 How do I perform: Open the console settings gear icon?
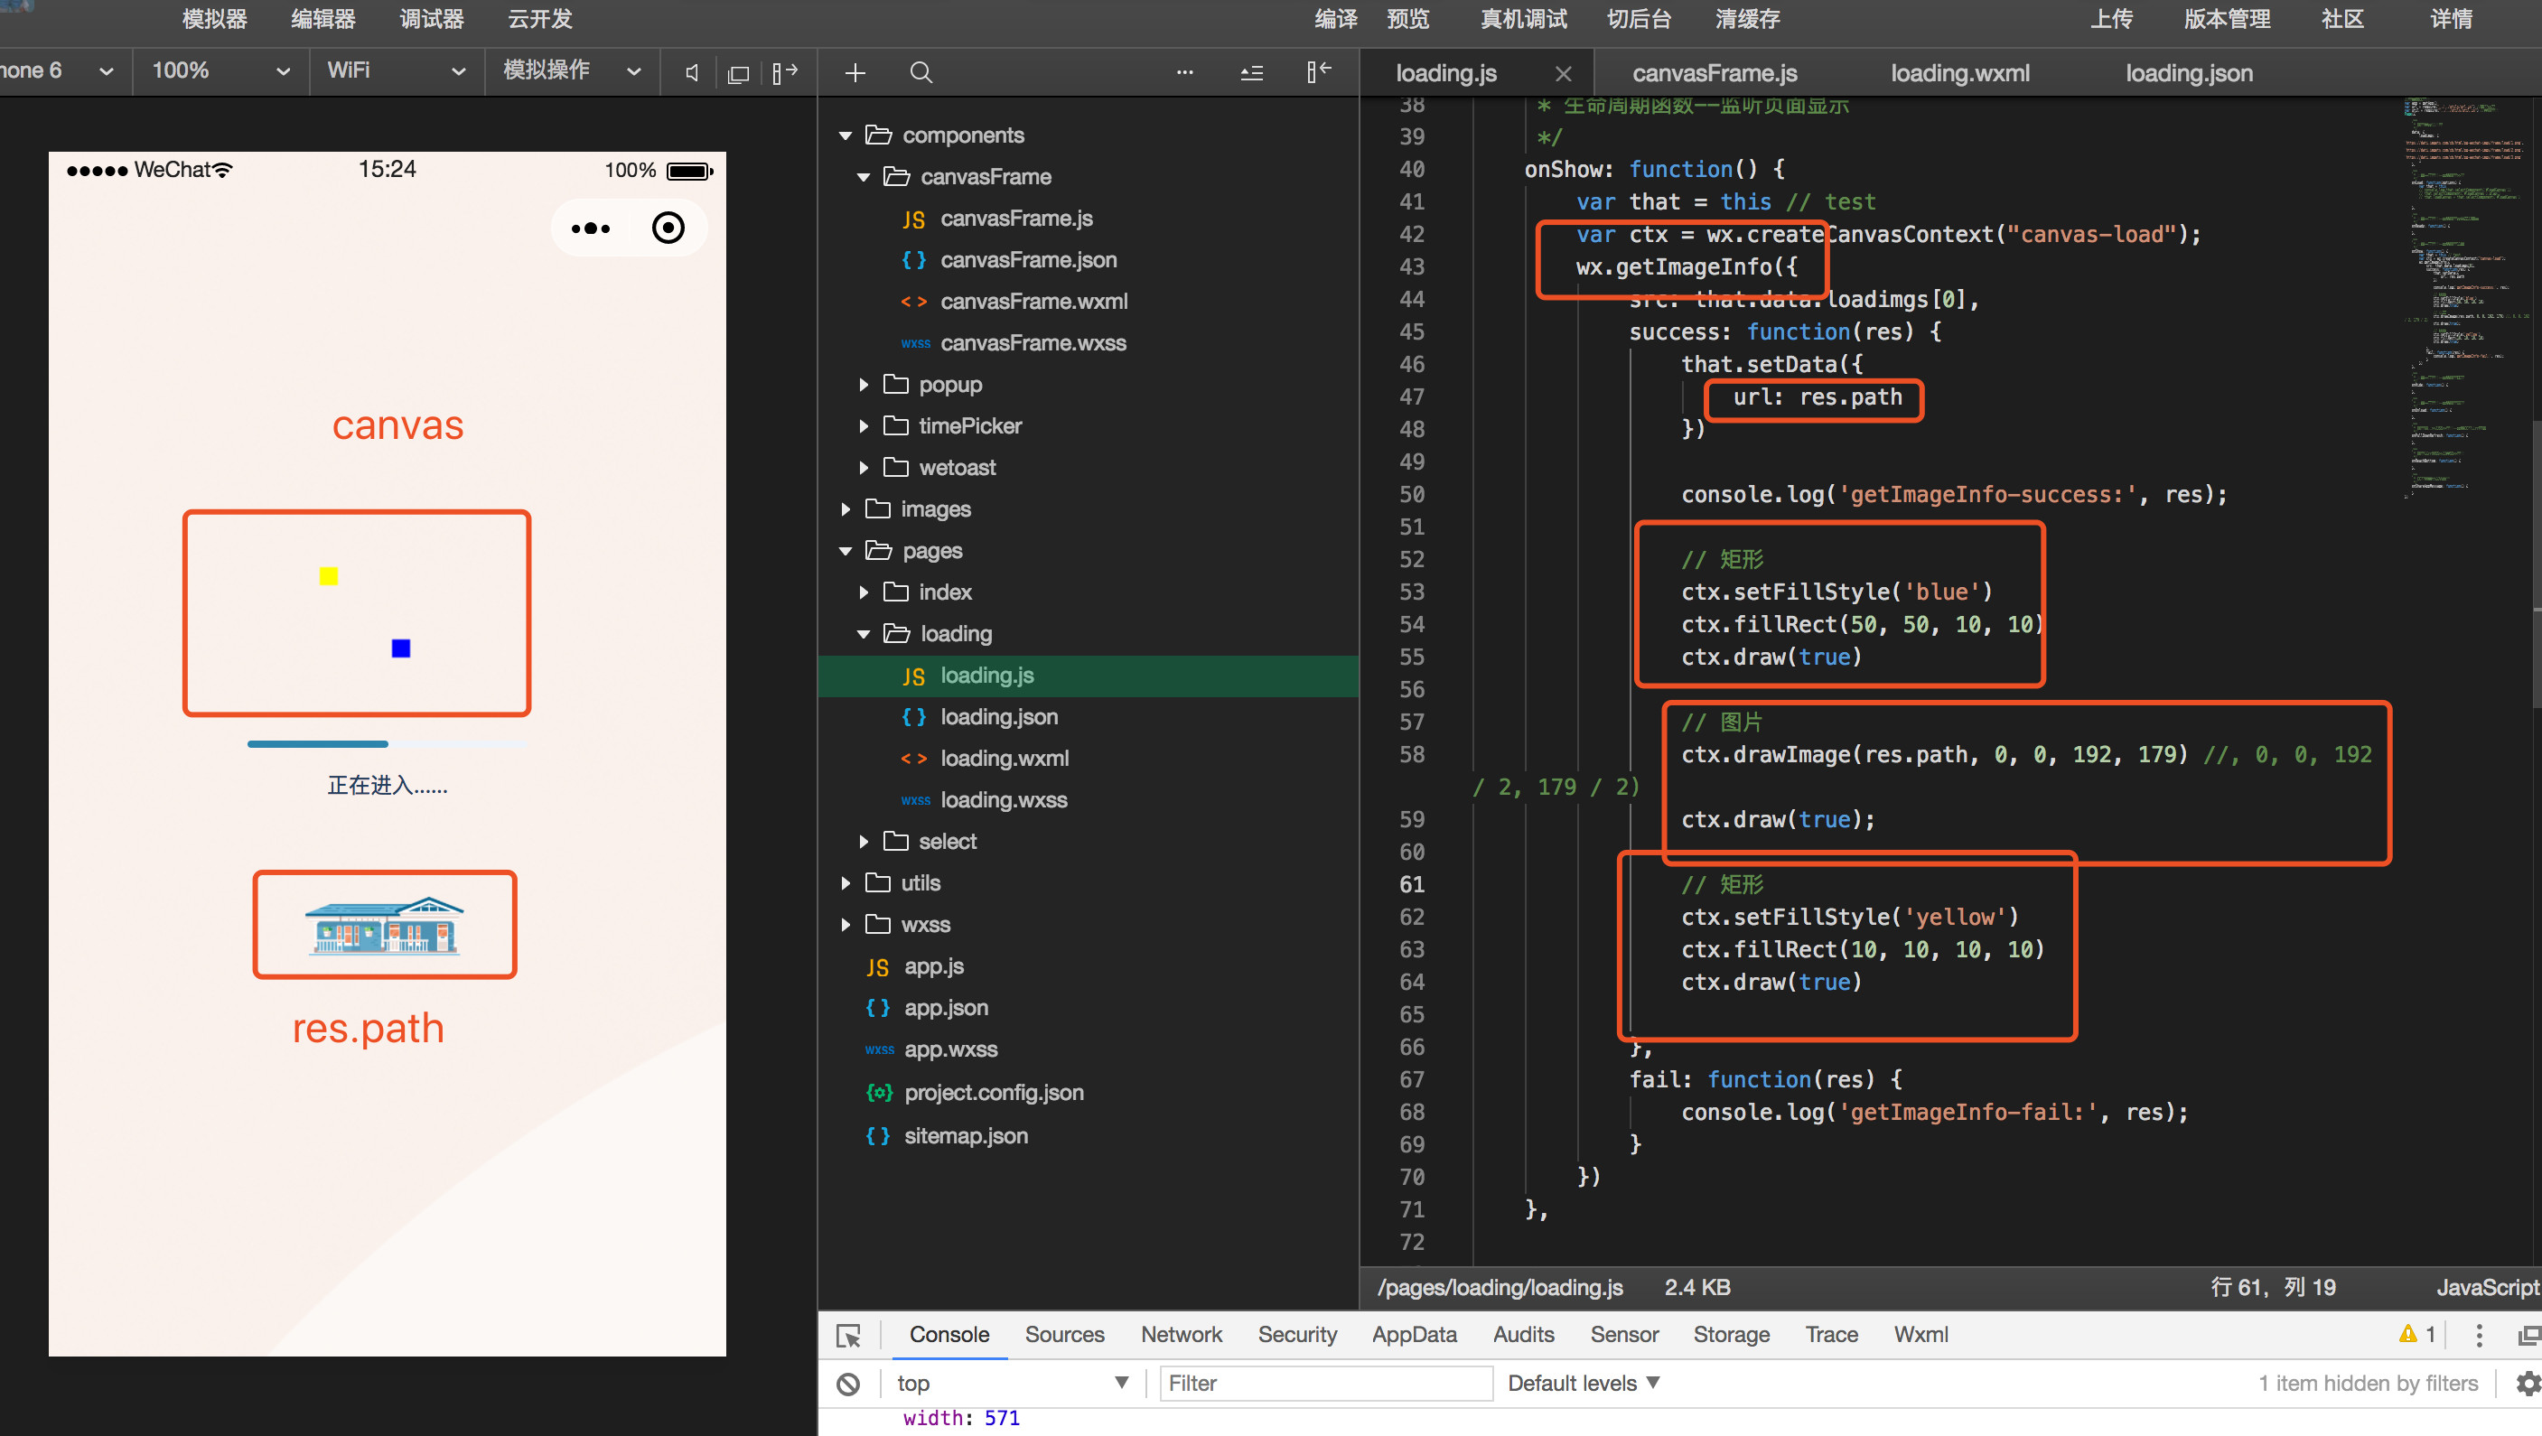click(2528, 1384)
